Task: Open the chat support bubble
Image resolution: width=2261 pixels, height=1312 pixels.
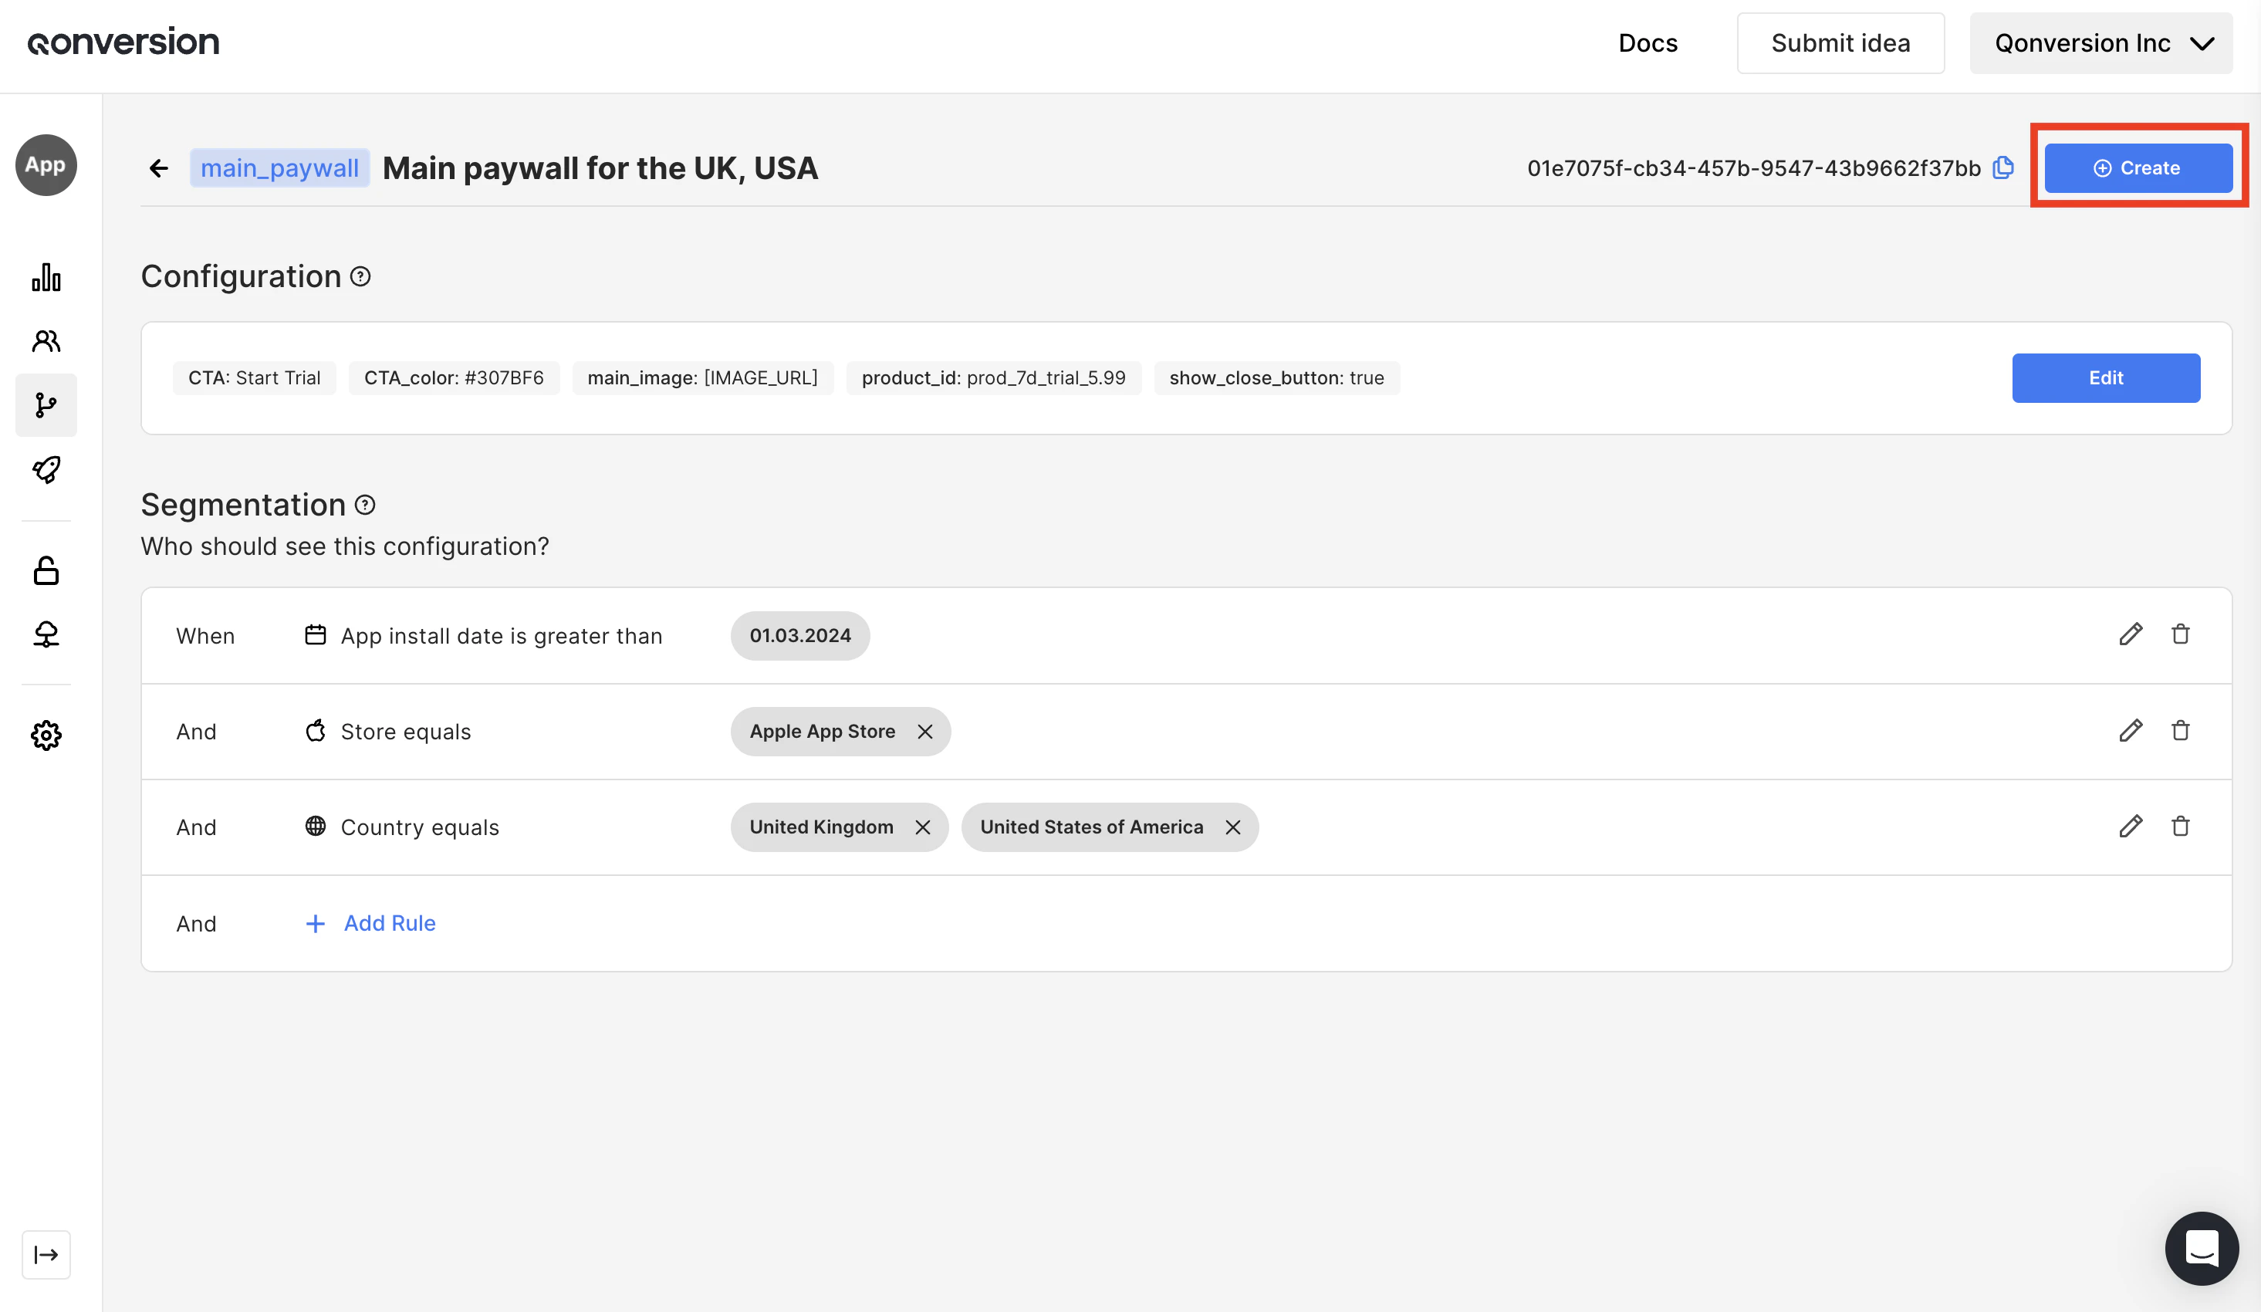Action: (2201, 1247)
